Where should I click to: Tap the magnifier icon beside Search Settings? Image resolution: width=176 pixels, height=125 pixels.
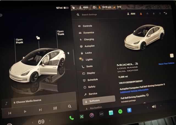tap(78, 15)
